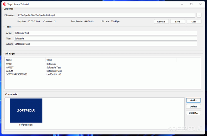Image resolution: width=207 pixels, height=136 pixels.
Task: Click the Remove button
Action: pyautogui.click(x=161, y=22)
